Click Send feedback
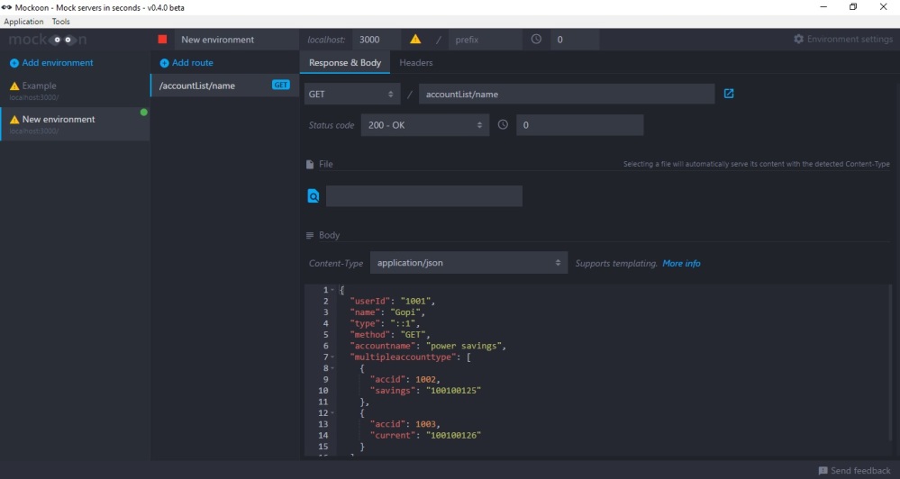900x479 pixels. (x=860, y=471)
